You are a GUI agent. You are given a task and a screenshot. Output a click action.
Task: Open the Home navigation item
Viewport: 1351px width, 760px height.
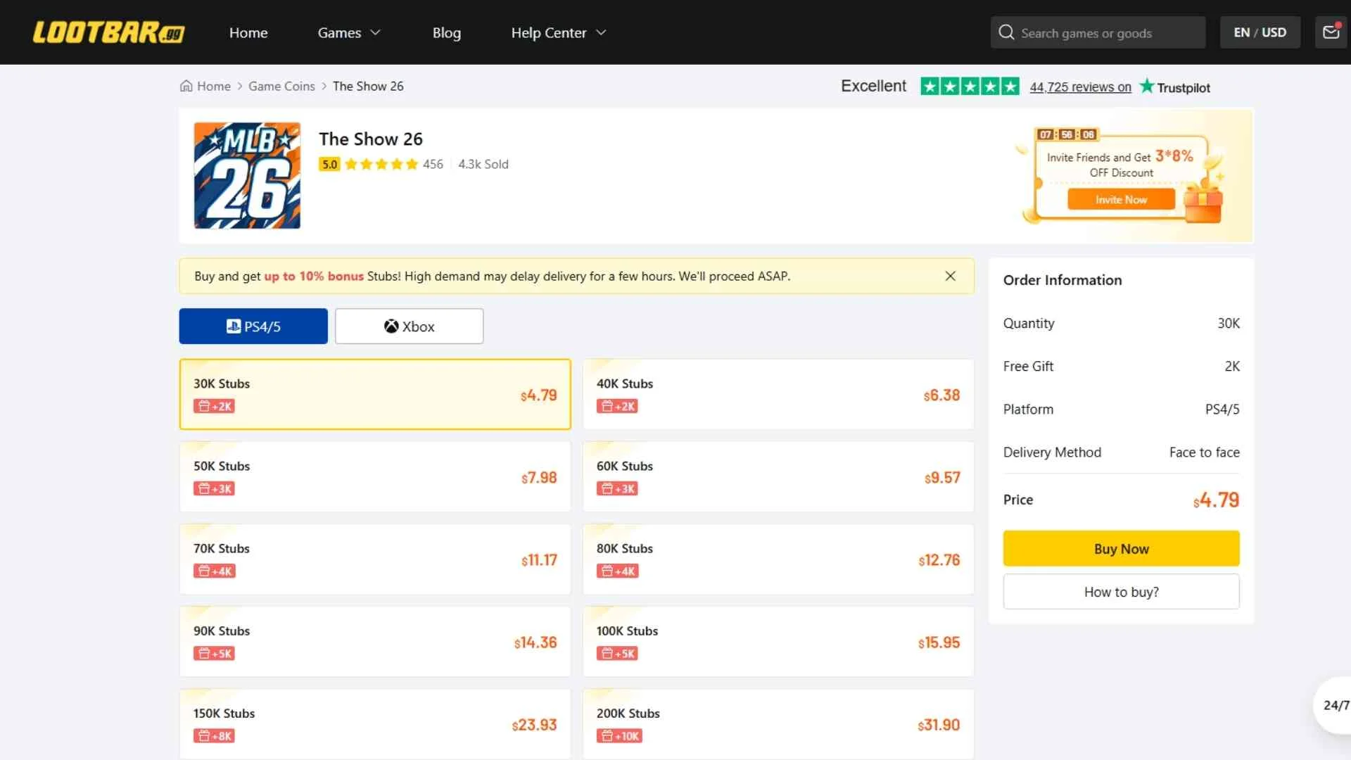[248, 32]
